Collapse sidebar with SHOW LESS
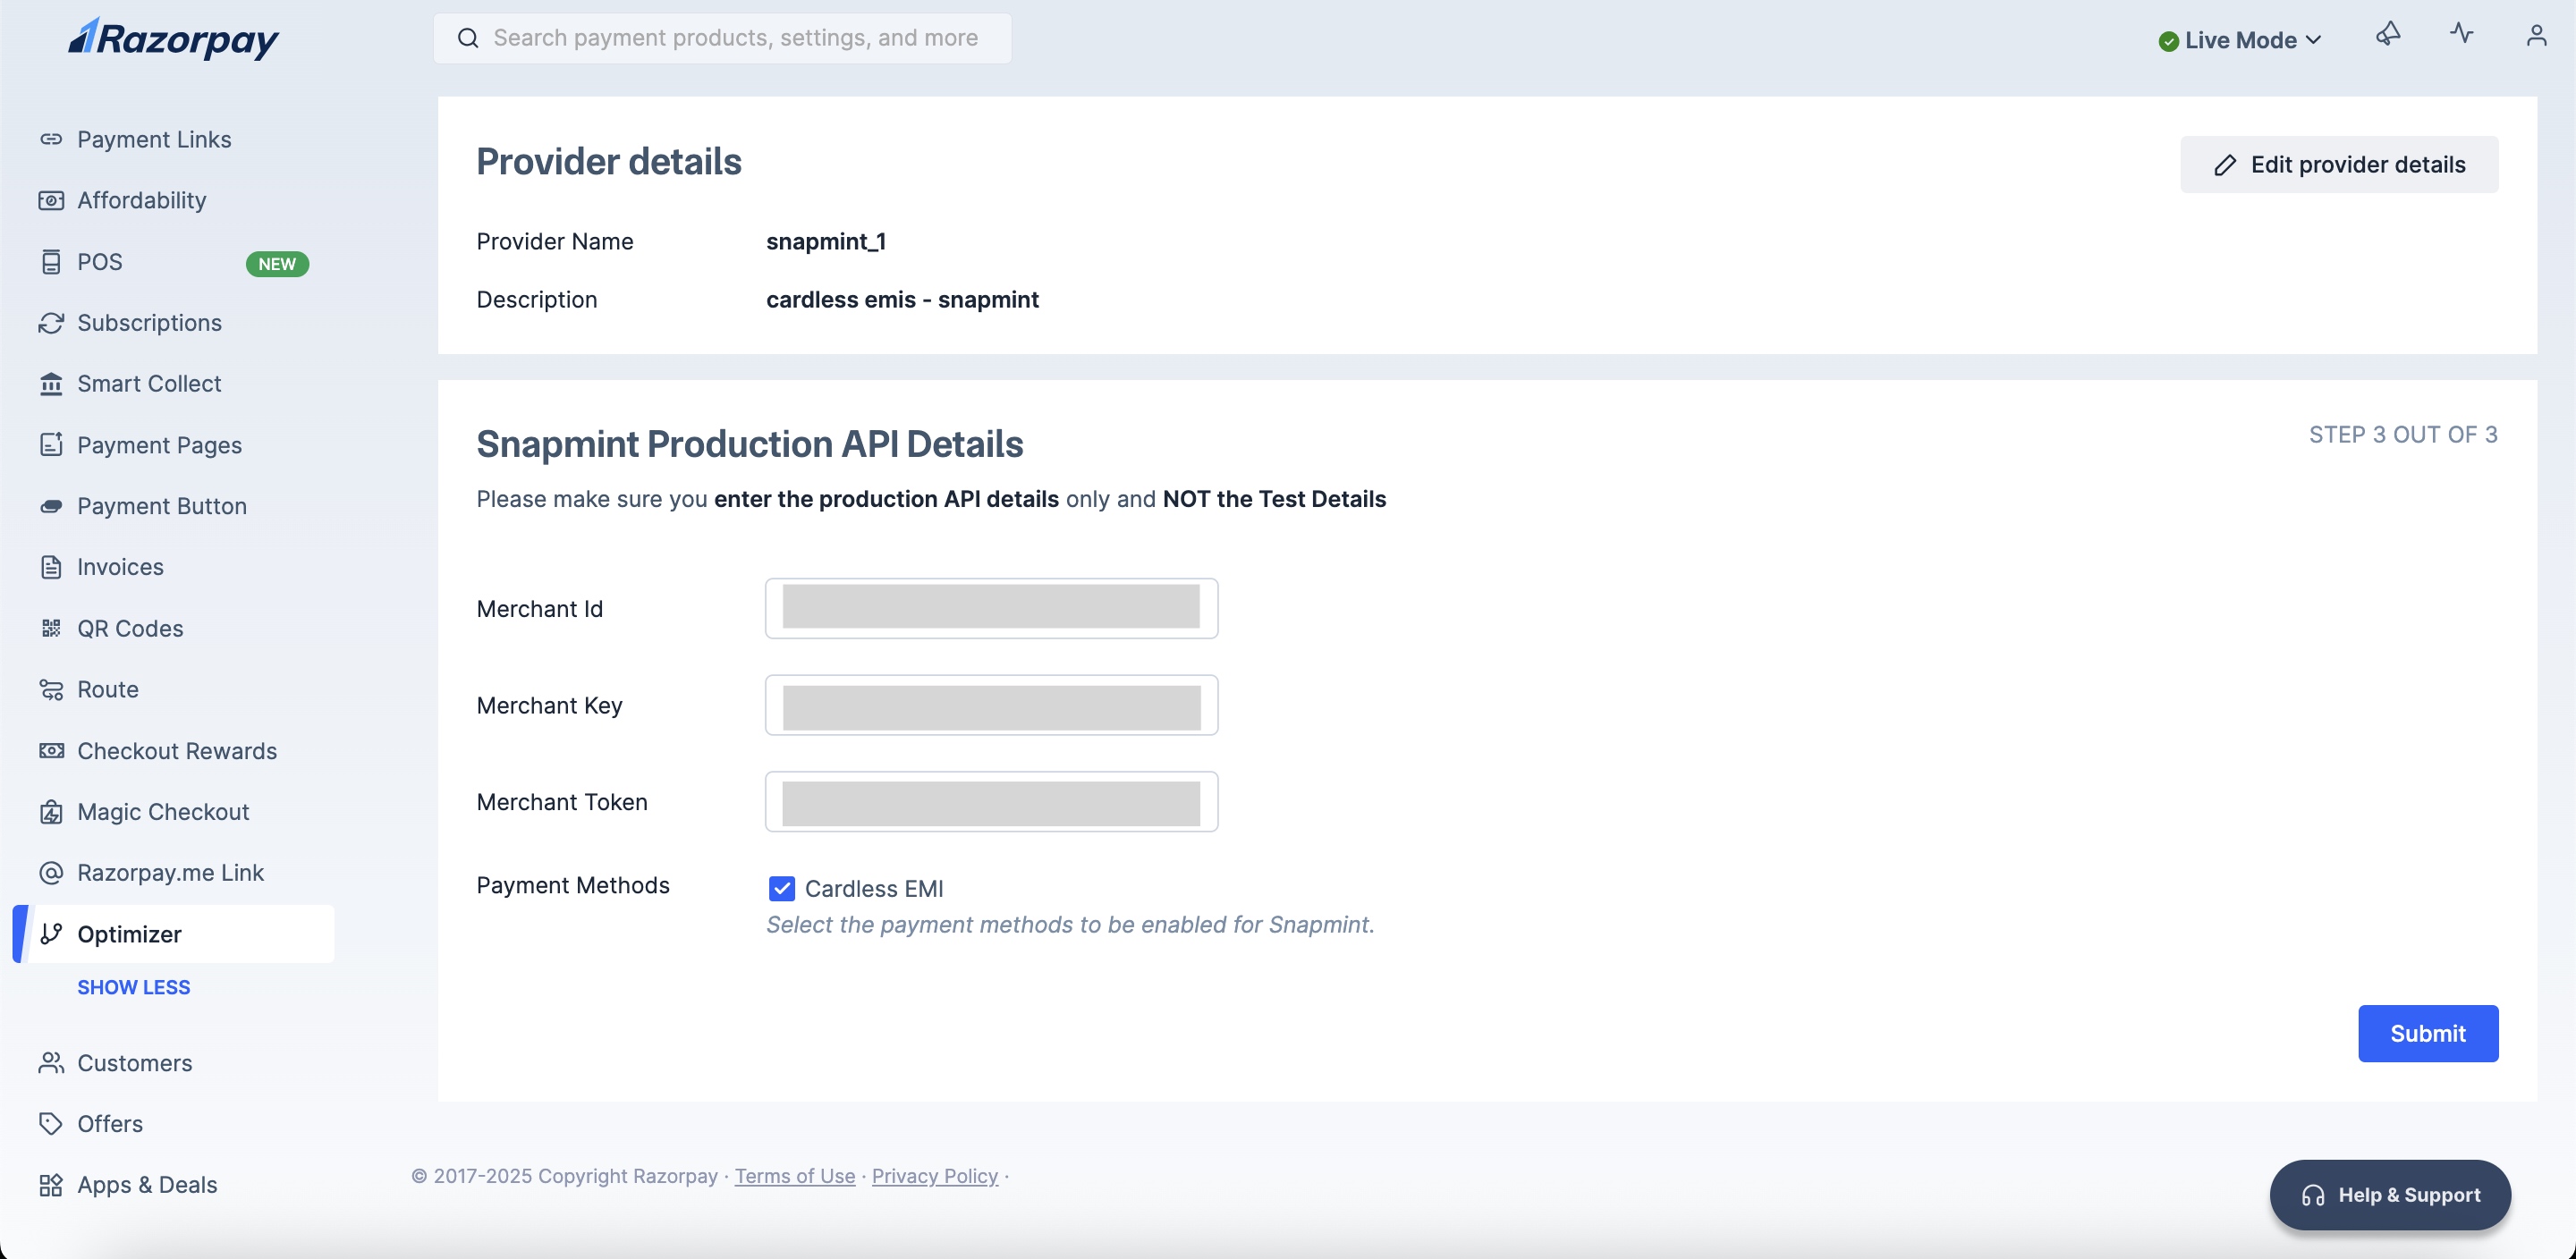 click(x=134, y=987)
